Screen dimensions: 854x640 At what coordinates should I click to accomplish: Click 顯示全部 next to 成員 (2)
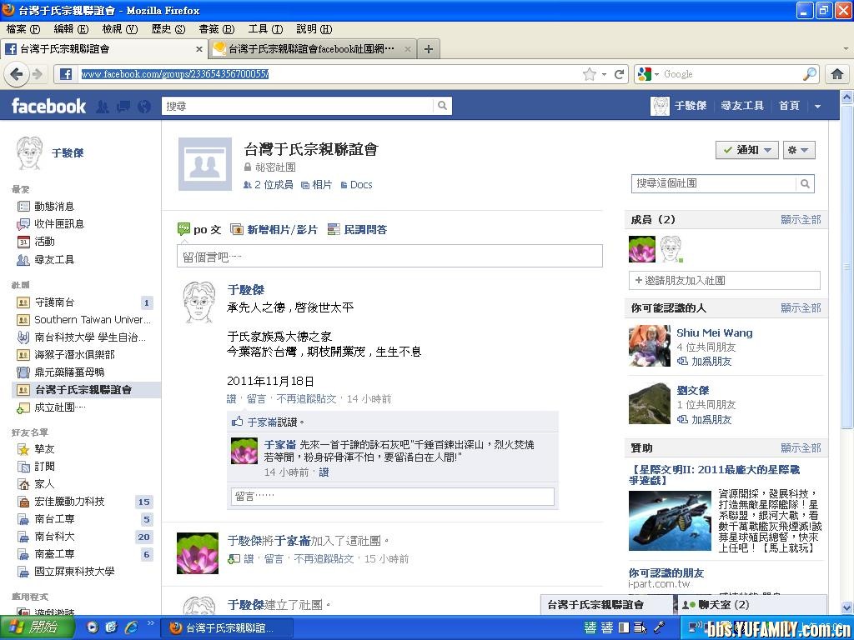[801, 219]
